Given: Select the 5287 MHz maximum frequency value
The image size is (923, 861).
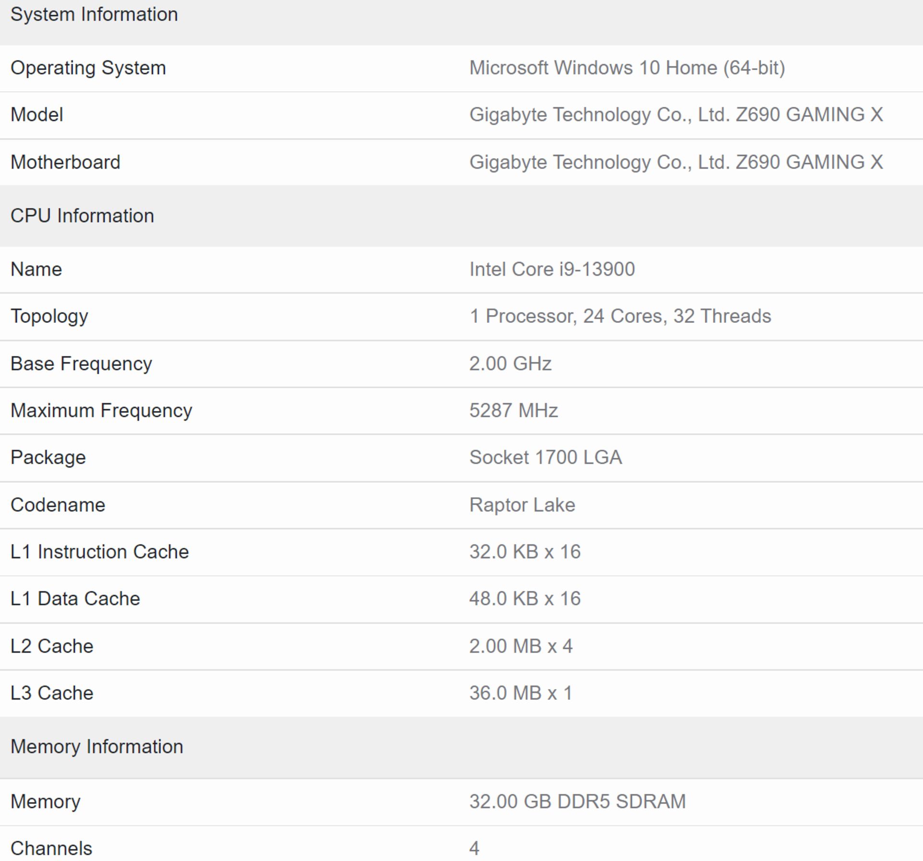Looking at the screenshot, I should pyautogui.click(x=512, y=410).
